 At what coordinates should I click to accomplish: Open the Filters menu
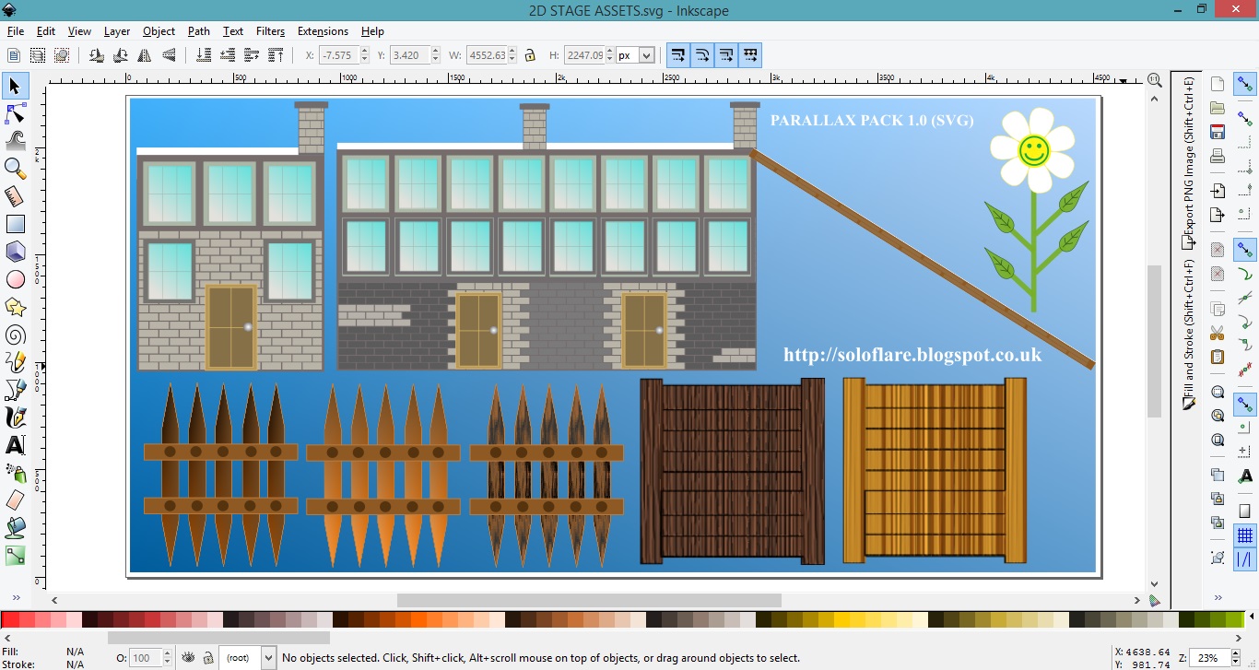(x=270, y=31)
